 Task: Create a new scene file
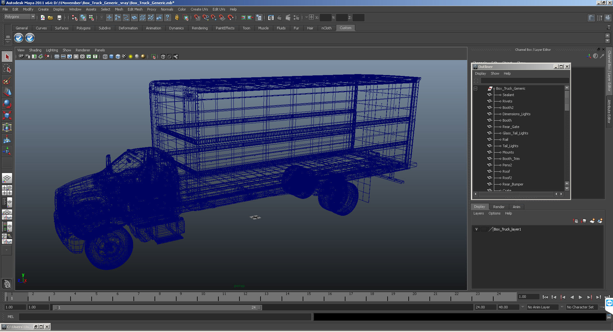(x=43, y=18)
